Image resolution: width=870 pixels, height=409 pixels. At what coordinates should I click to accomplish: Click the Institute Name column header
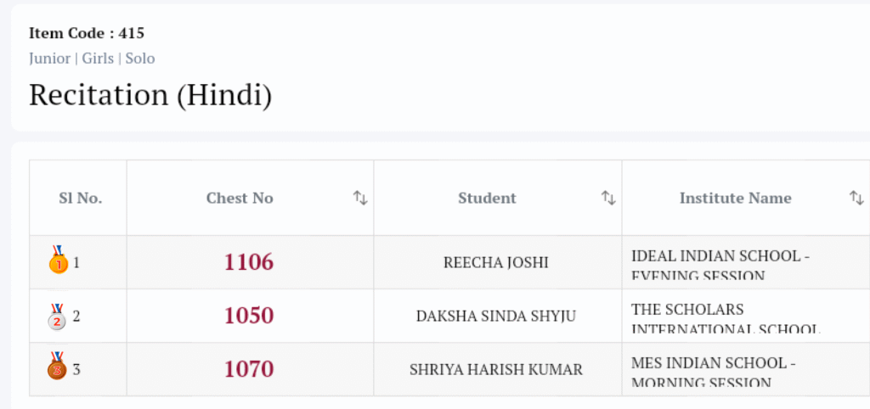[735, 198]
